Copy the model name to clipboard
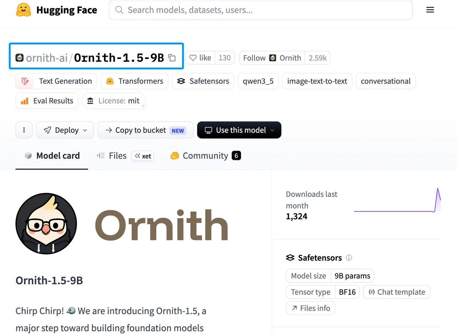Screen dimensions: 457x334 (x=172, y=58)
